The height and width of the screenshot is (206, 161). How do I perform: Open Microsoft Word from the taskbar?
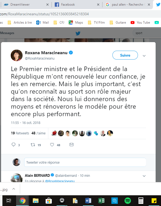(x=88, y=200)
